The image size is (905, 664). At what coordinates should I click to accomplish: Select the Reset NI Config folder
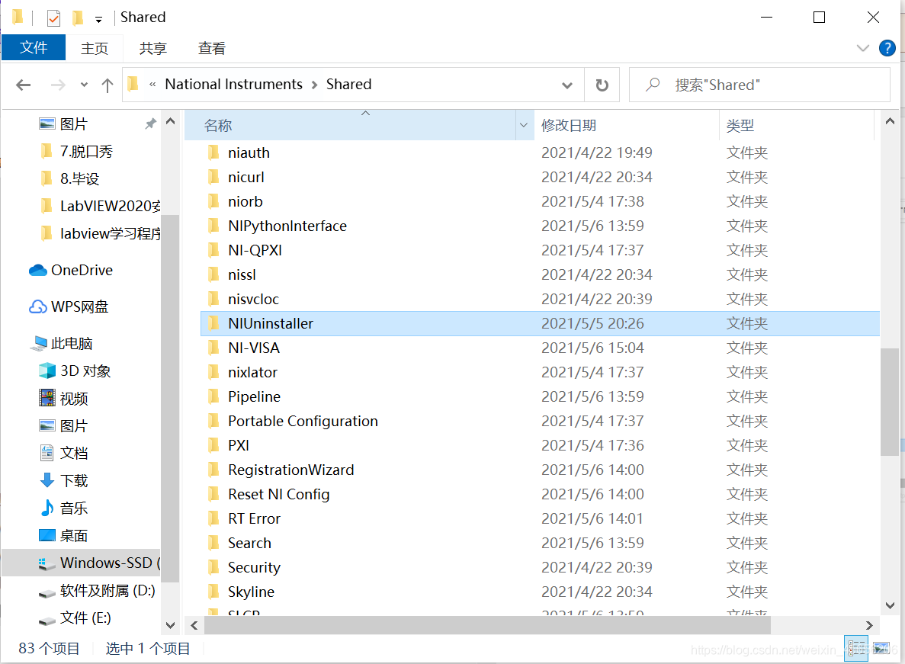pyautogui.click(x=540, y=494)
